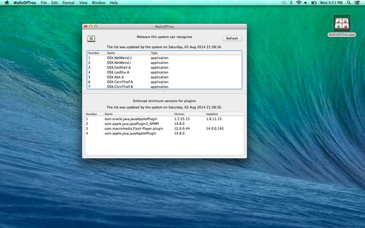Open Spotlight search in the menu bar
Image resolution: width=365 pixels, height=228 pixels.
pyautogui.click(x=349, y=3)
